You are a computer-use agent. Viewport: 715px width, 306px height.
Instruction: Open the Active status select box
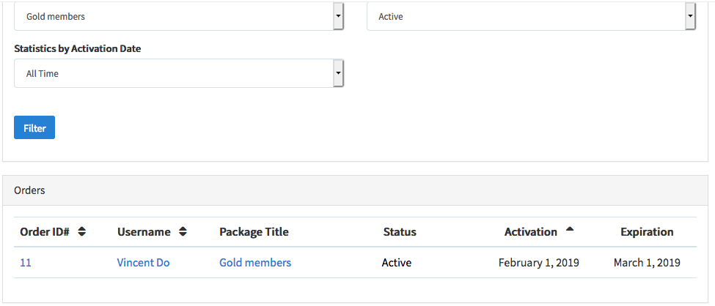[525, 16]
